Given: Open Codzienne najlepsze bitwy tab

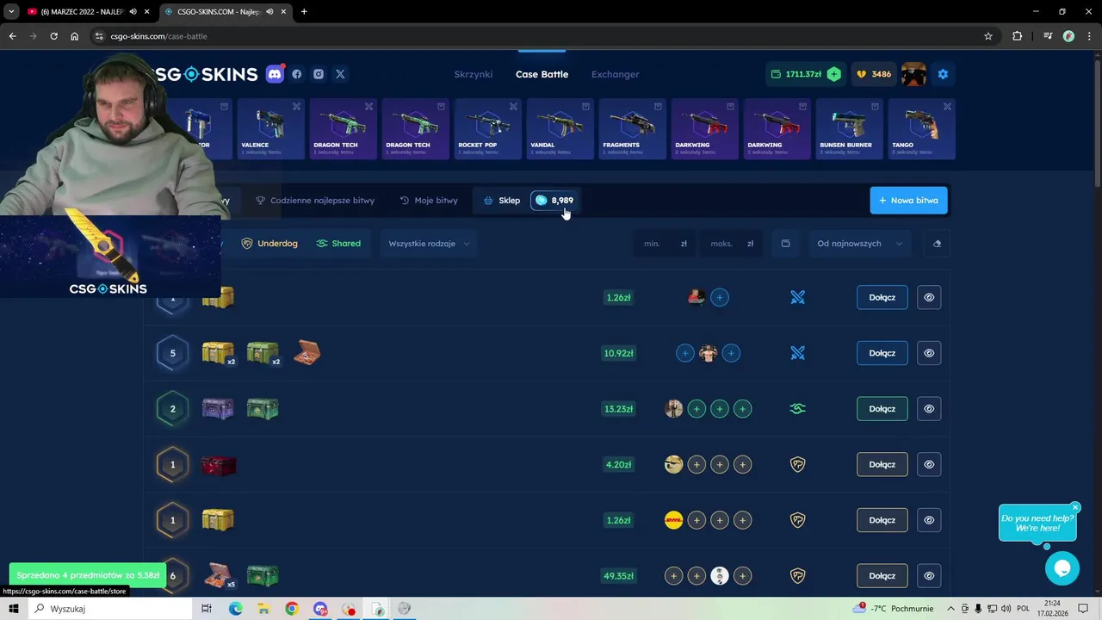Looking at the screenshot, I should click(x=315, y=201).
